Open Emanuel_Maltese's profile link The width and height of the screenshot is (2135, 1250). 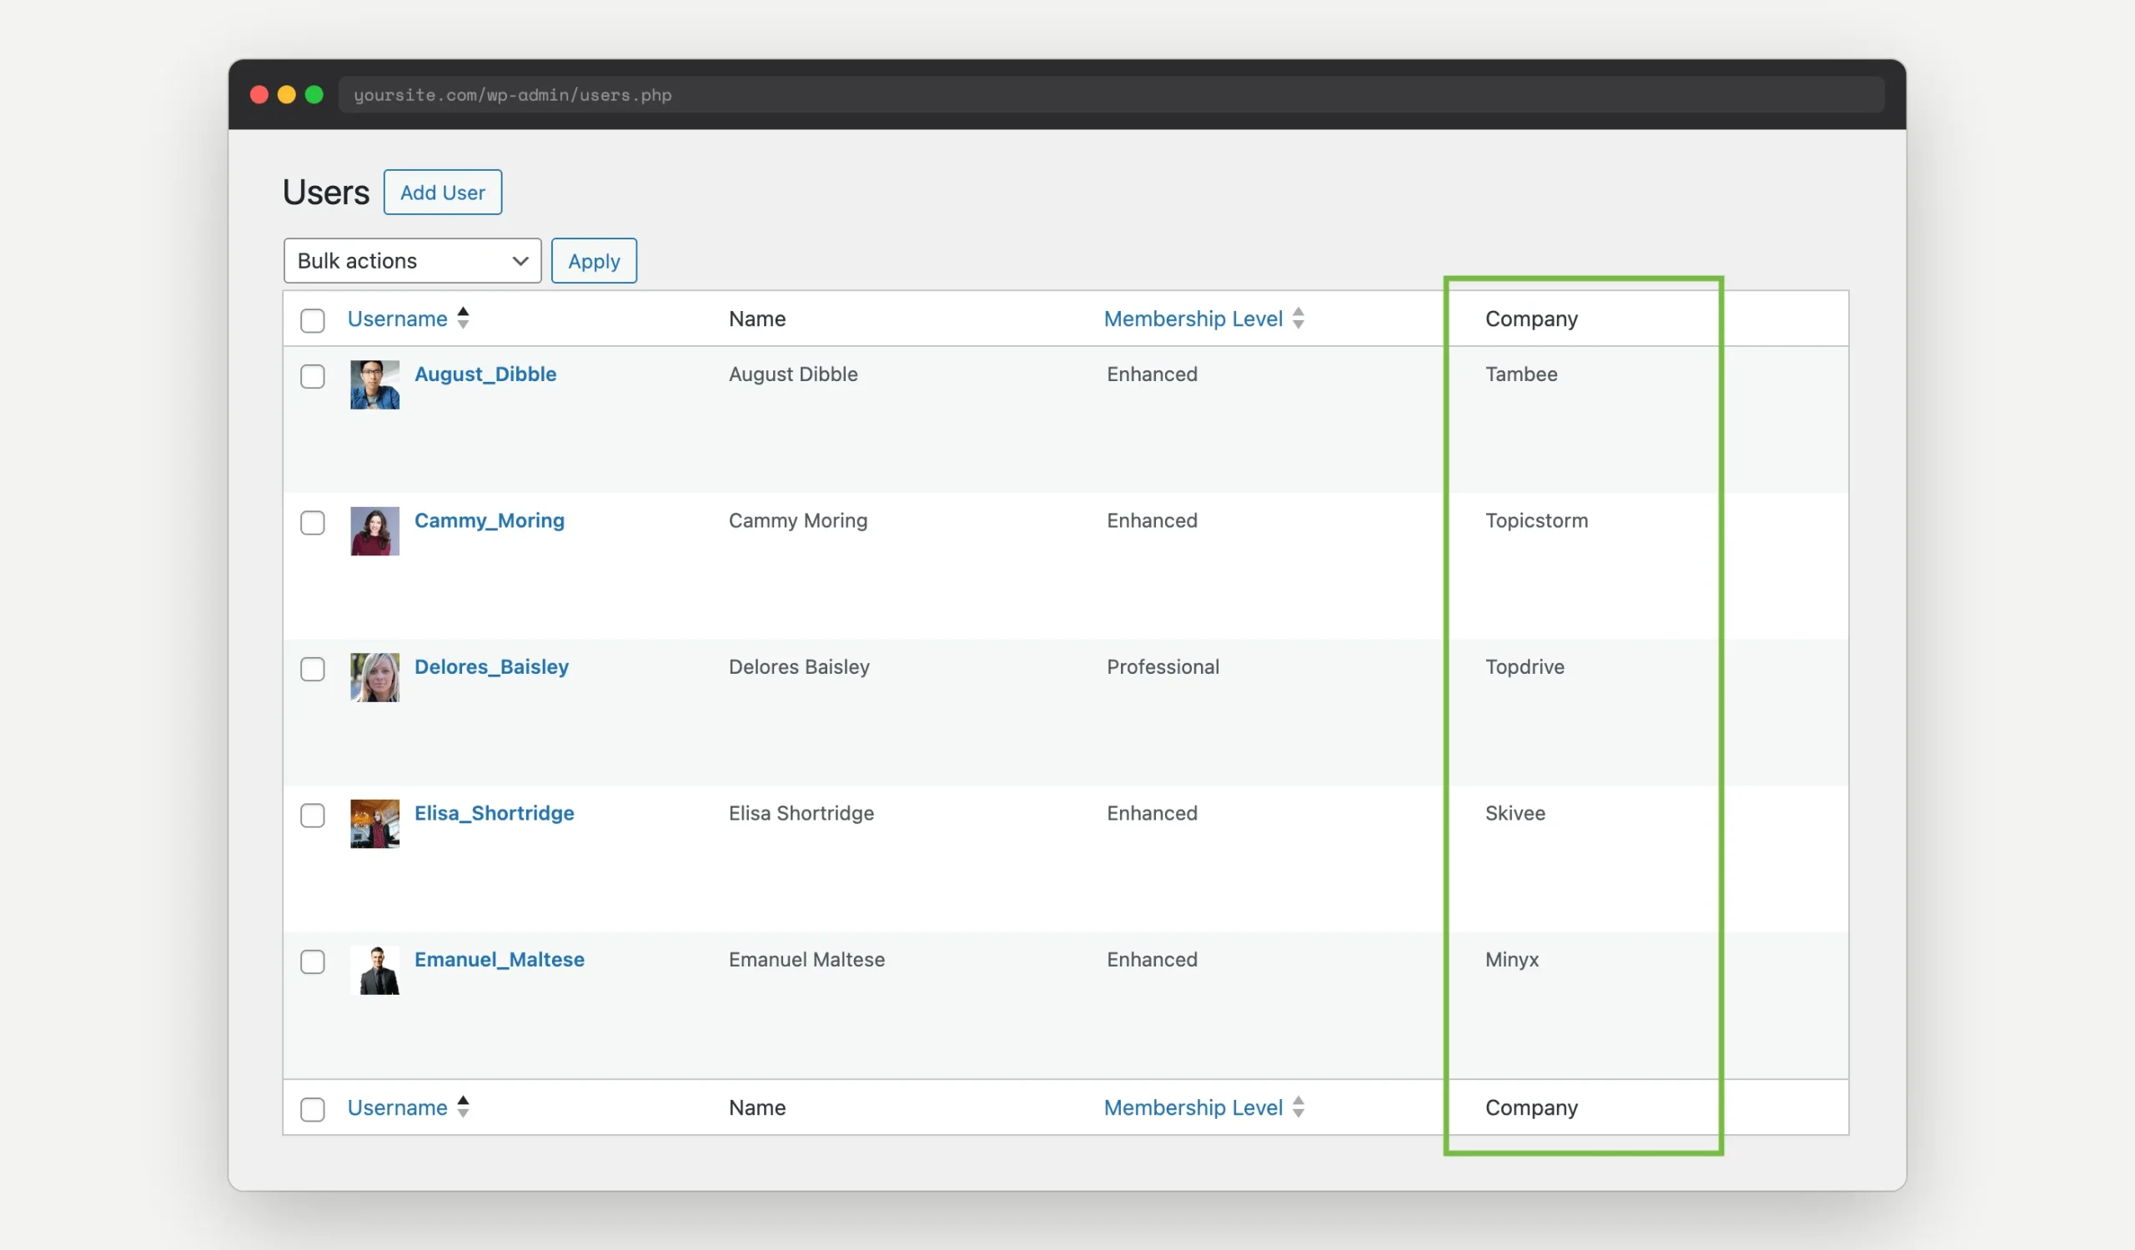[499, 959]
